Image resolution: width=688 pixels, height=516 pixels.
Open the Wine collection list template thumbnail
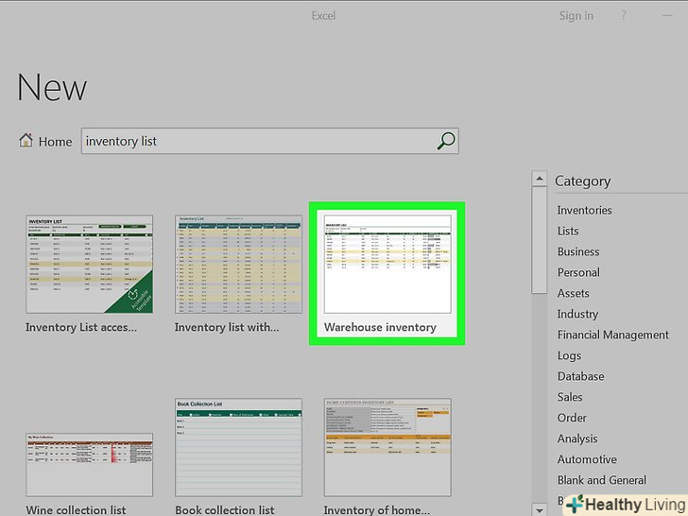point(90,465)
